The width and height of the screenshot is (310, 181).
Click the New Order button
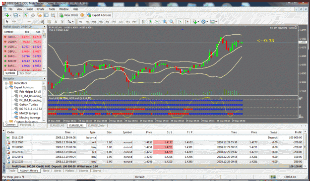click(x=69, y=15)
